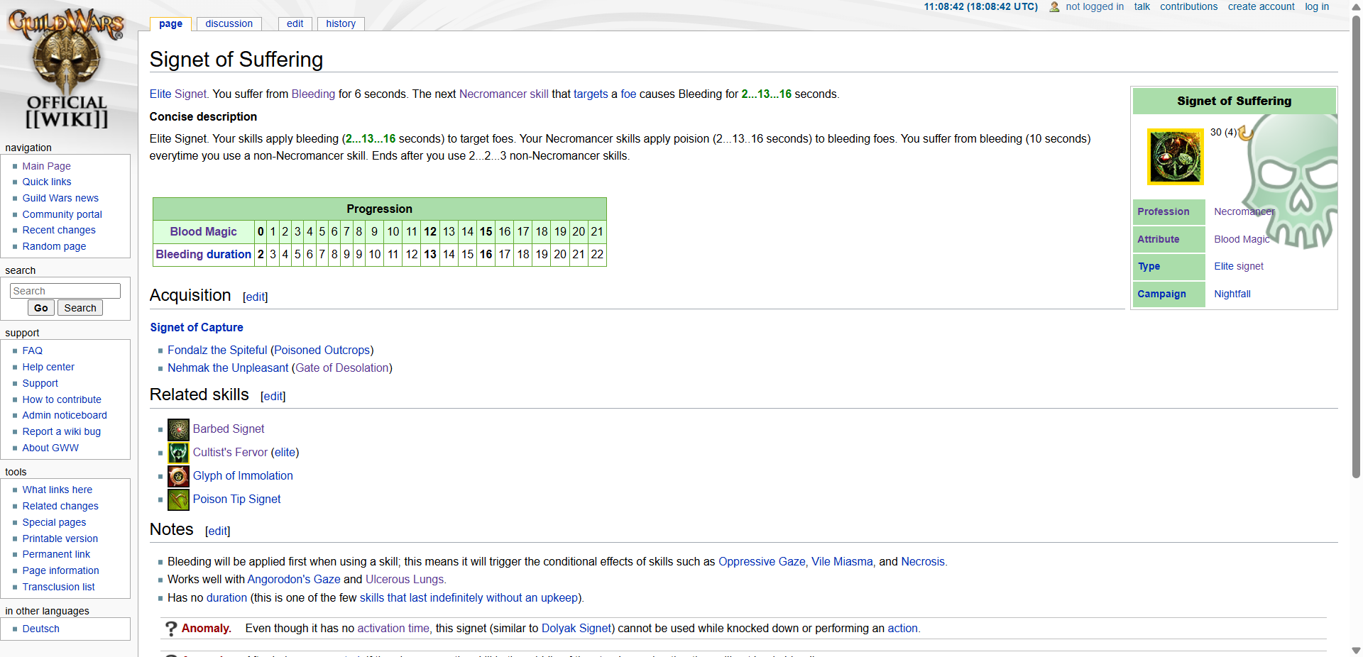Open Related changes in tools

click(x=60, y=506)
